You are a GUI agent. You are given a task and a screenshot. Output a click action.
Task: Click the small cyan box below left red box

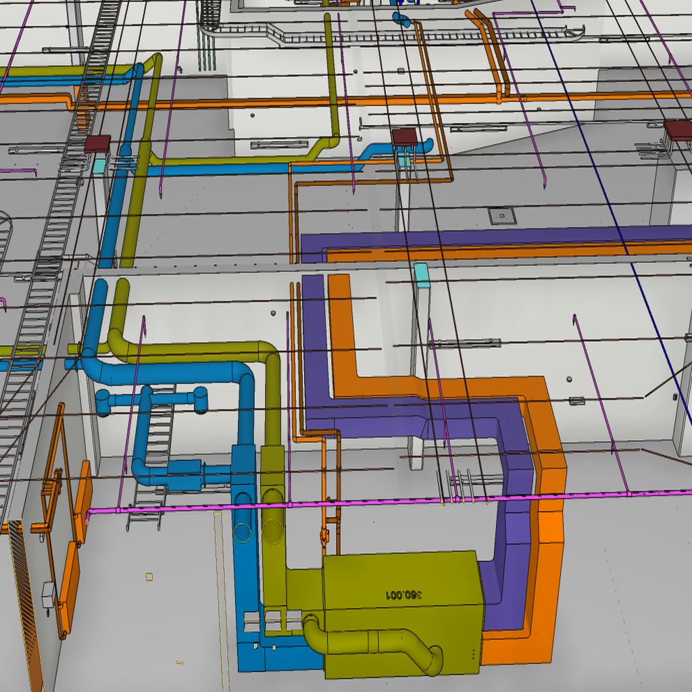(x=99, y=166)
